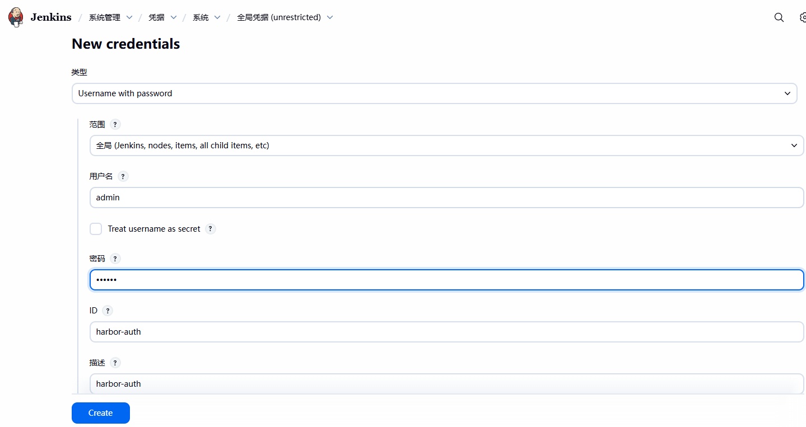
Task: Open the 范围 scope dropdown
Action: click(x=446, y=146)
